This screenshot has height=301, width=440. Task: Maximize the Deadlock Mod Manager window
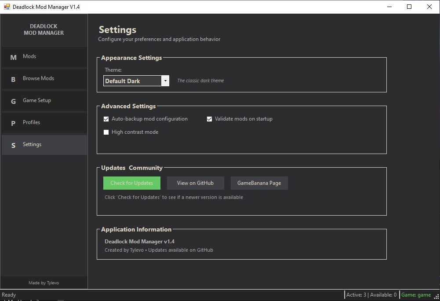[409, 7]
